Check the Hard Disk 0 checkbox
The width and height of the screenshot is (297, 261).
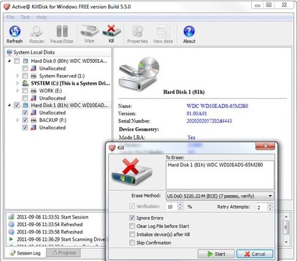coord(17,61)
